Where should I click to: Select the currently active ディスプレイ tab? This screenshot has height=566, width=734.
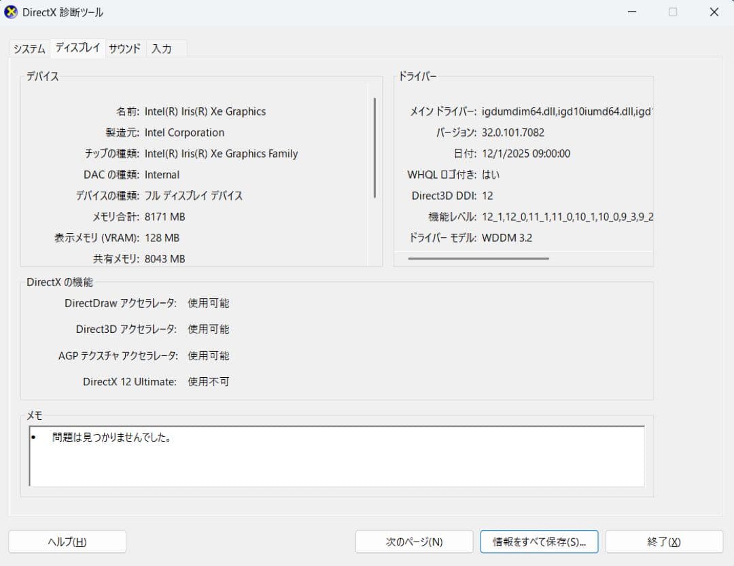(77, 48)
